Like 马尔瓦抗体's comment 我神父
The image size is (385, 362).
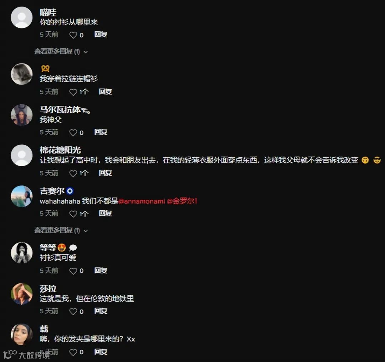[73, 133]
